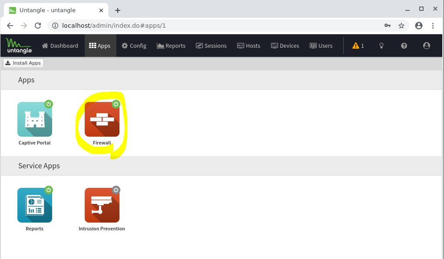Bookmark this page with the star
Image resolution: width=444 pixels, height=259 pixels.
tap(401, 26)
